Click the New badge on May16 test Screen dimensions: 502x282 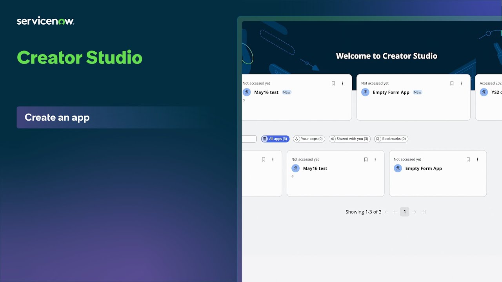tap(286, 92)
